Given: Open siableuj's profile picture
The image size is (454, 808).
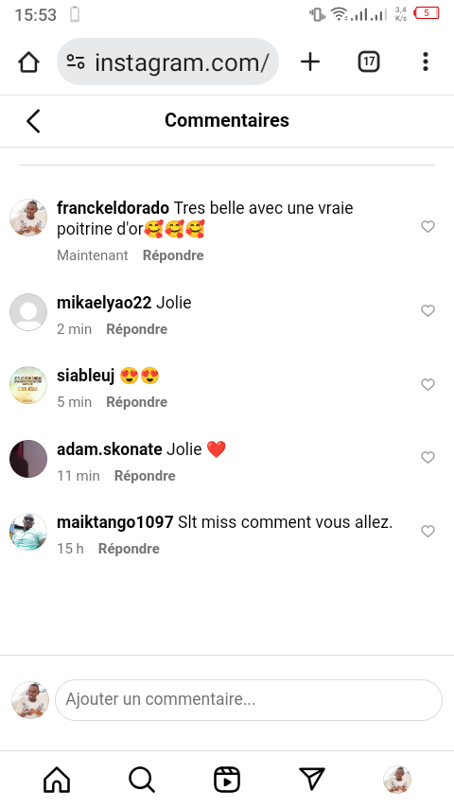Looking at the screenshot, I should coord(28,385).
